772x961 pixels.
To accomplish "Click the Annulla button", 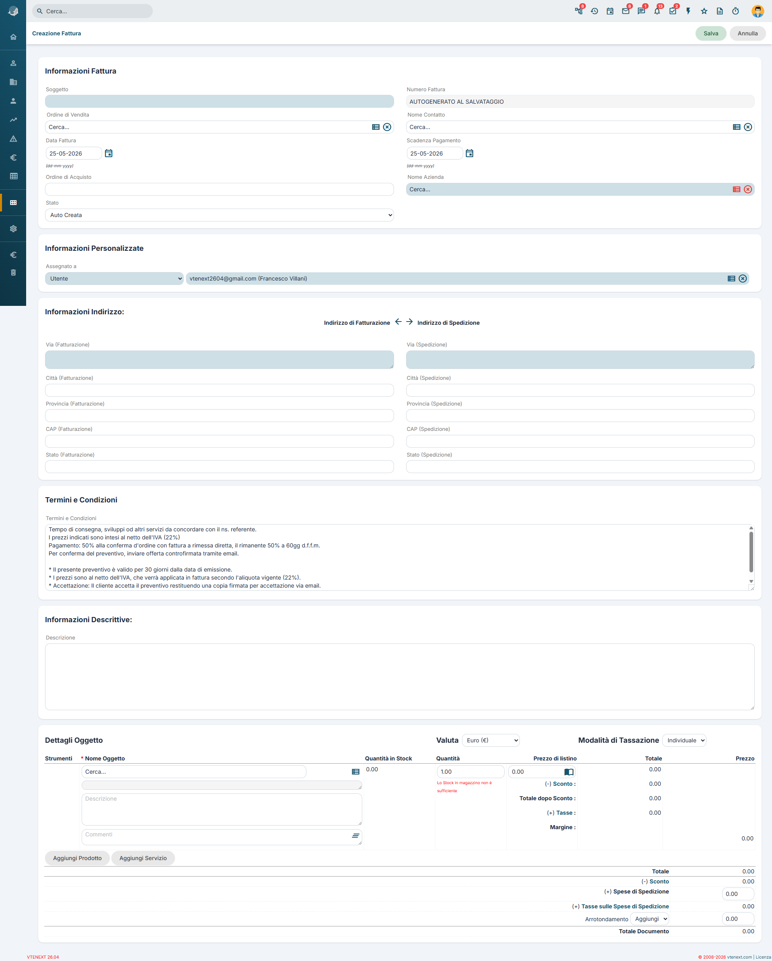I will click(747, 33).
